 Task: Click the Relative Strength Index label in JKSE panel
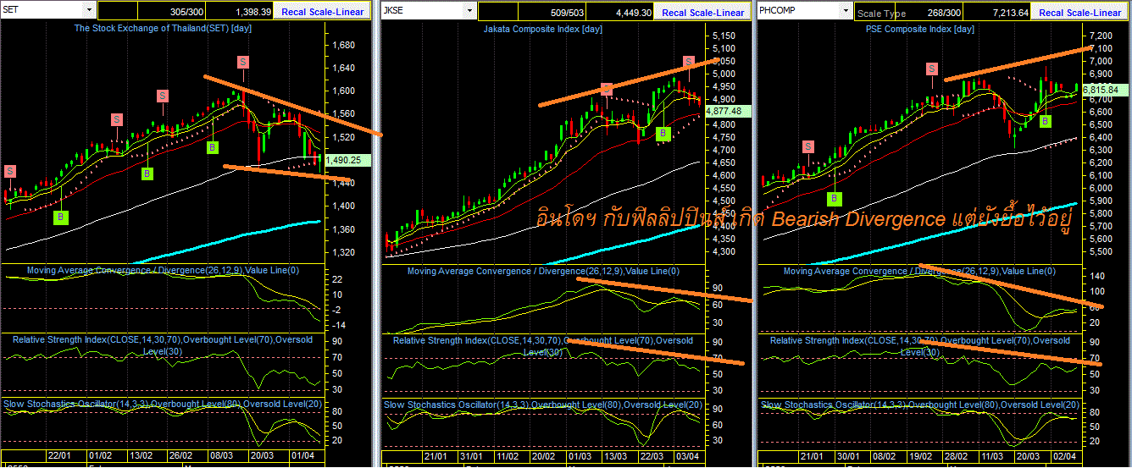(x=543, y=346)
